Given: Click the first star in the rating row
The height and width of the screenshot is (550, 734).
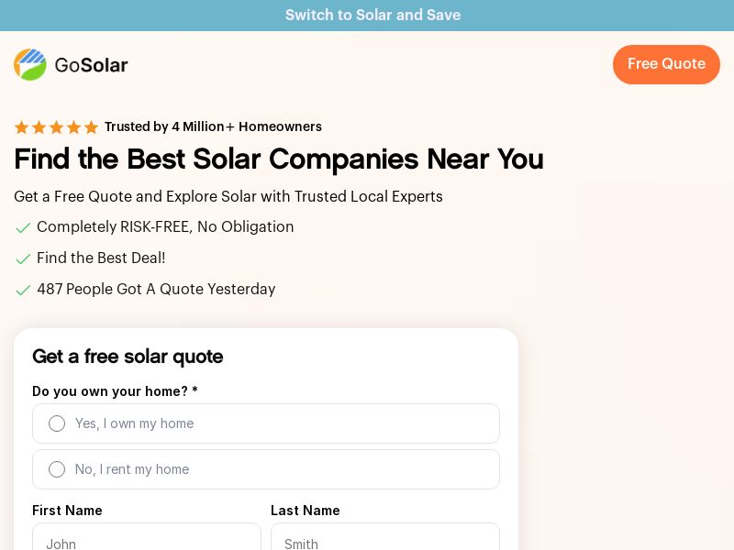Looking at the screenshot, I should pos(21,127).
